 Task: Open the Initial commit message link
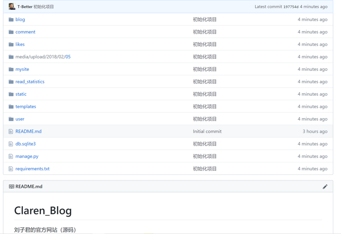(207, 132)
